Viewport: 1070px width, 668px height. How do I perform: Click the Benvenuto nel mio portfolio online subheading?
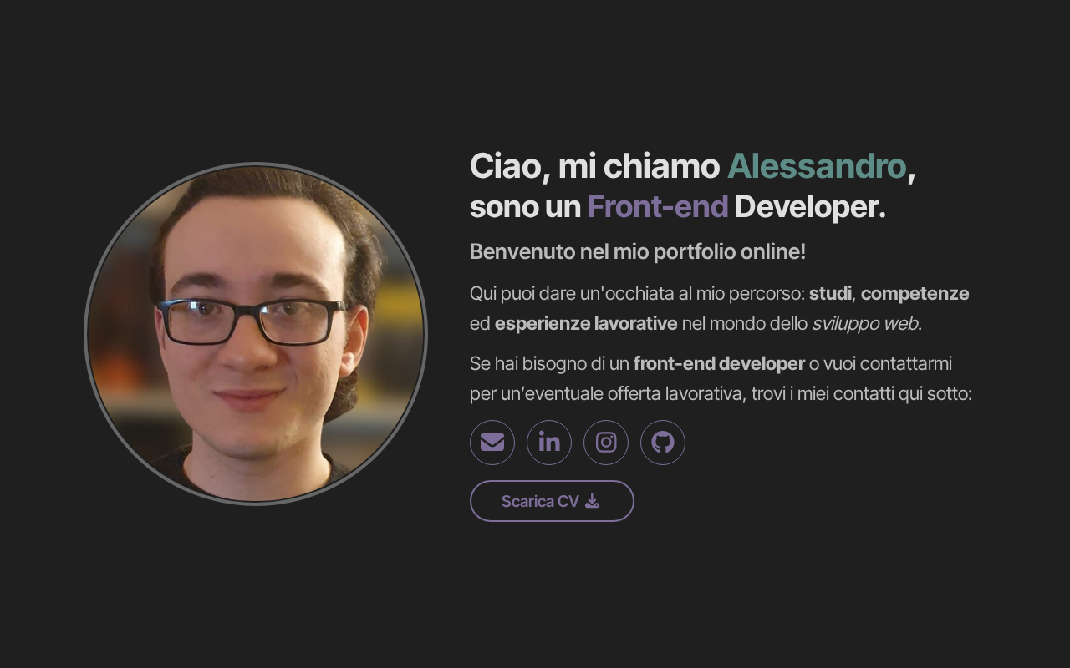638,251
